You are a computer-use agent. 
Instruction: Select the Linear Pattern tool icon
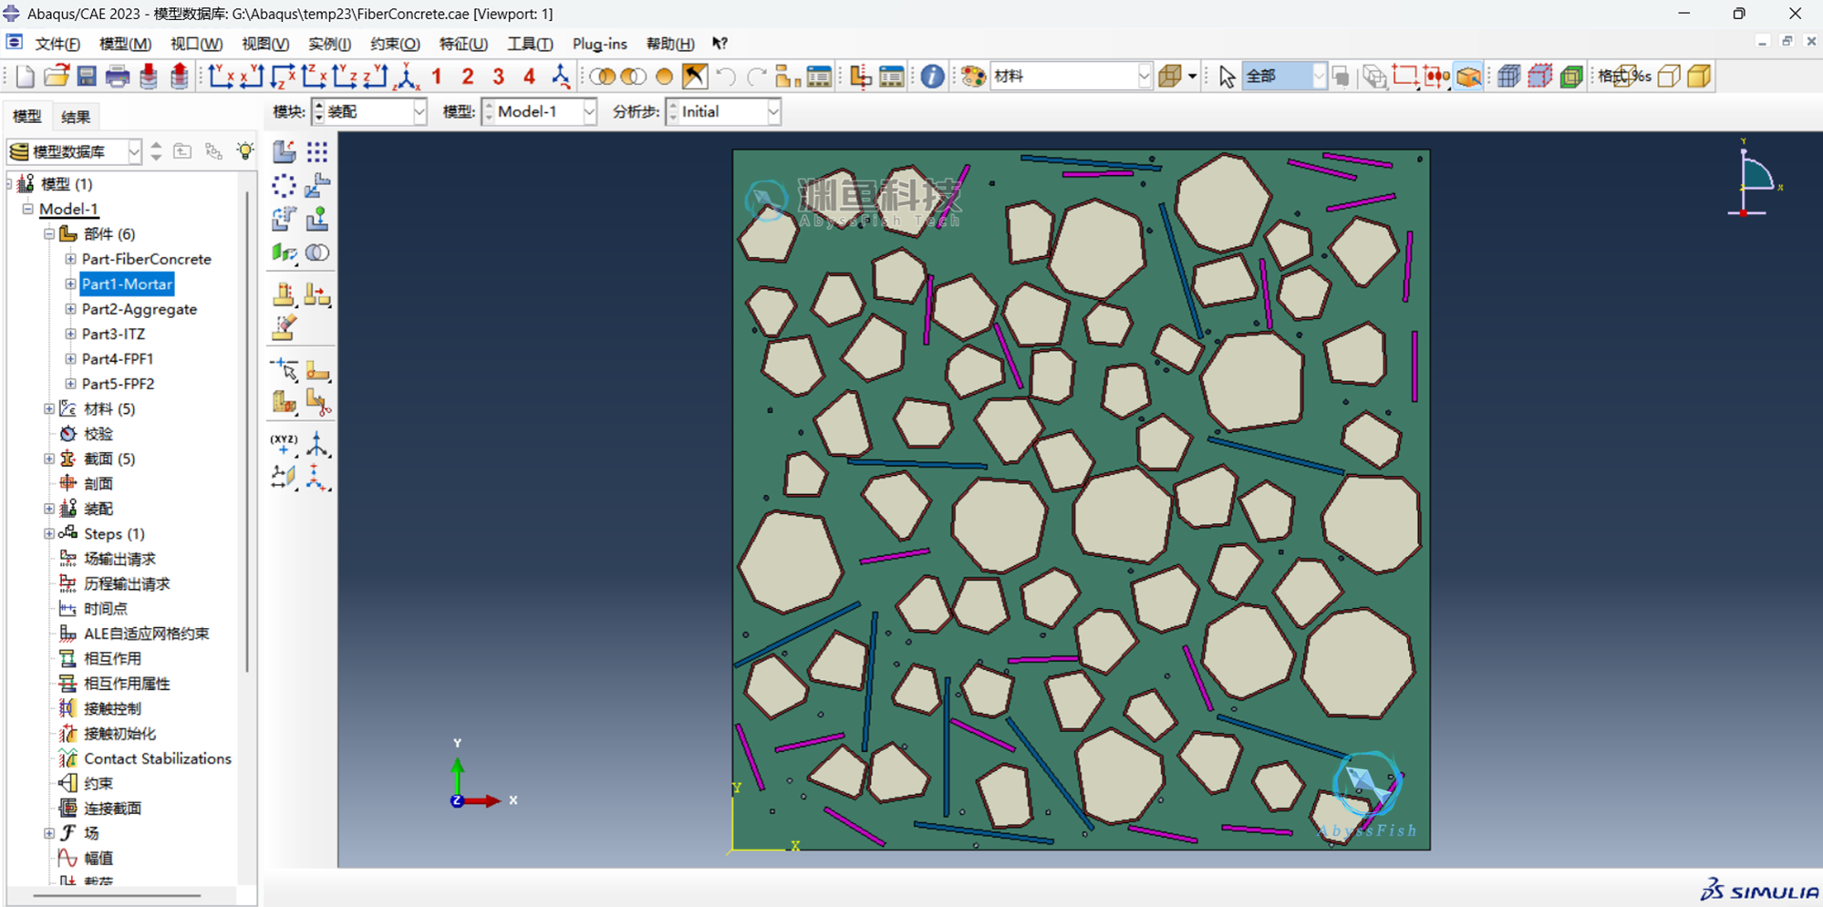click(x=317, y=151)
